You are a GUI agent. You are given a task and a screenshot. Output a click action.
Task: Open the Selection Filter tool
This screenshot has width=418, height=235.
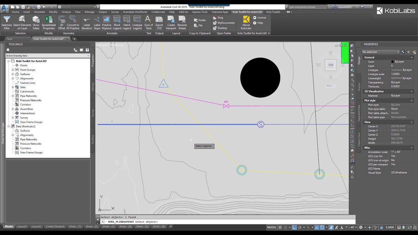click(7, 23)
